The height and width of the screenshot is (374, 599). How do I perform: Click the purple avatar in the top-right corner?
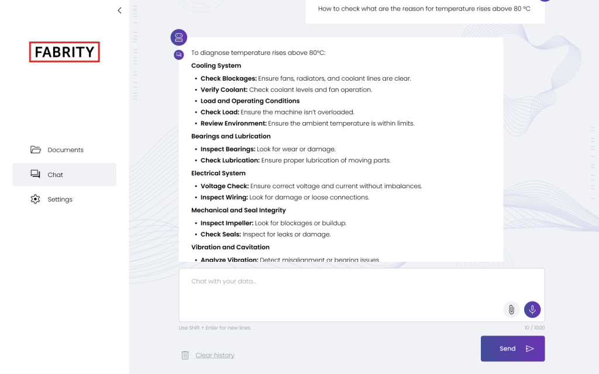point(546,1)
